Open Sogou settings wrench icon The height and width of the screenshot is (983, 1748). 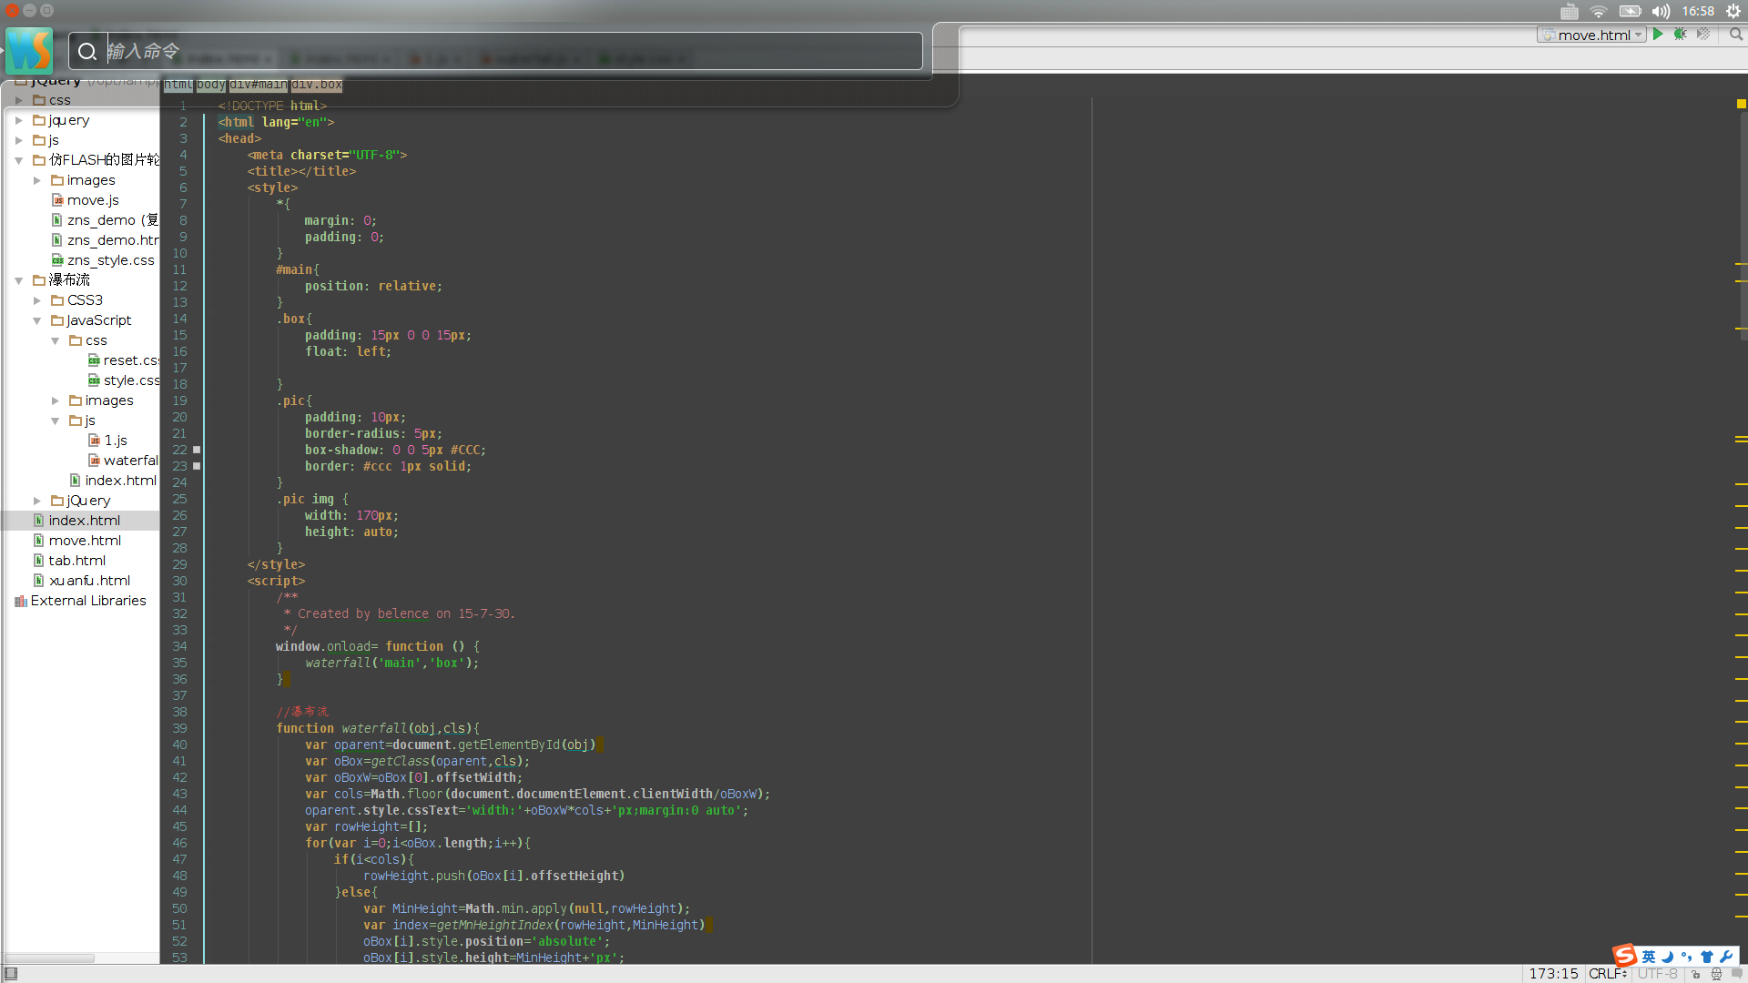pos(1727,957)
